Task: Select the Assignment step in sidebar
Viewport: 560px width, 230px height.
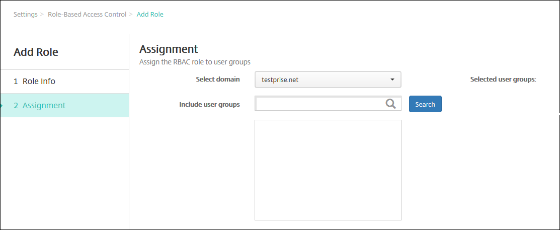Action: click(x=44, y=105)
